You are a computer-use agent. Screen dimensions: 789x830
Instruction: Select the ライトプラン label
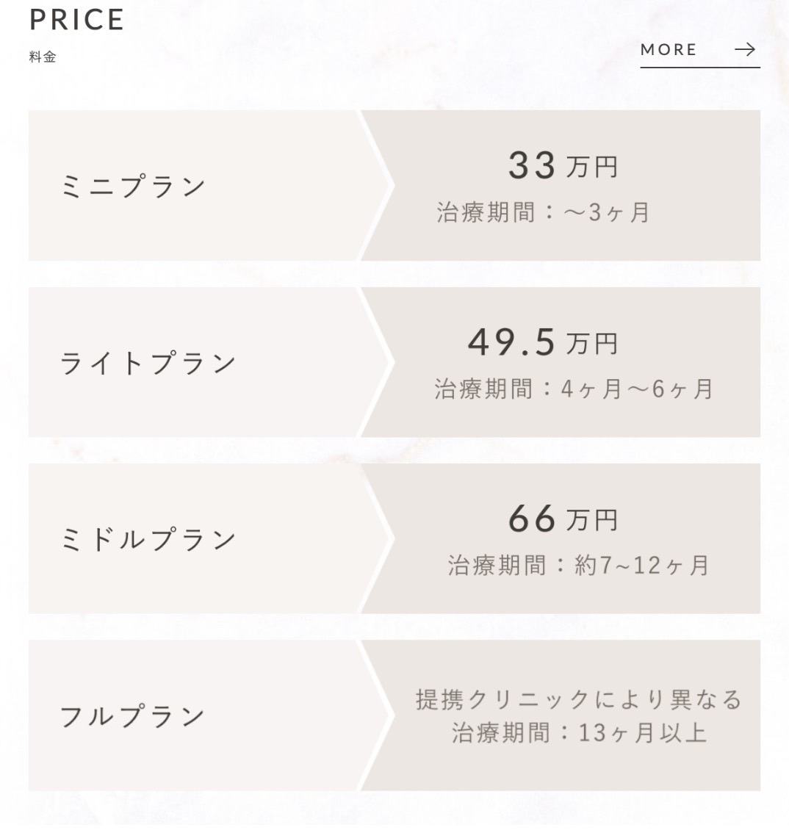(148, 363)
